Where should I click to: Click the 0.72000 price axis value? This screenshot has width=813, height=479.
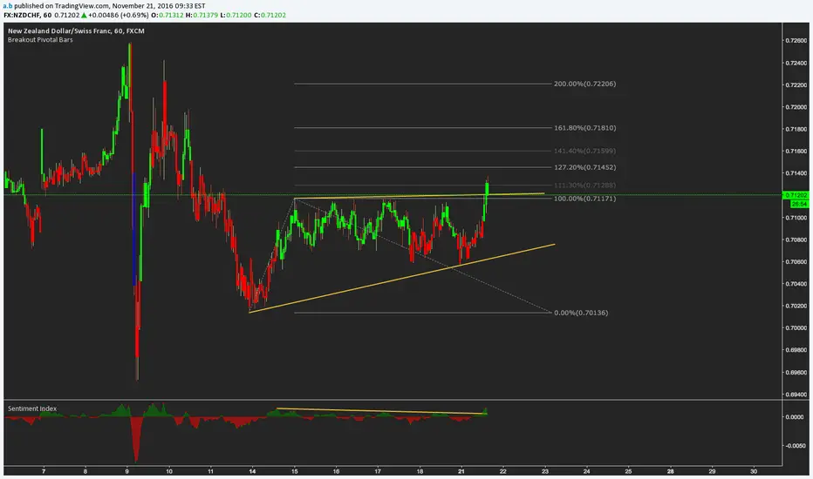pyautogui.click(x=796, y=107)
